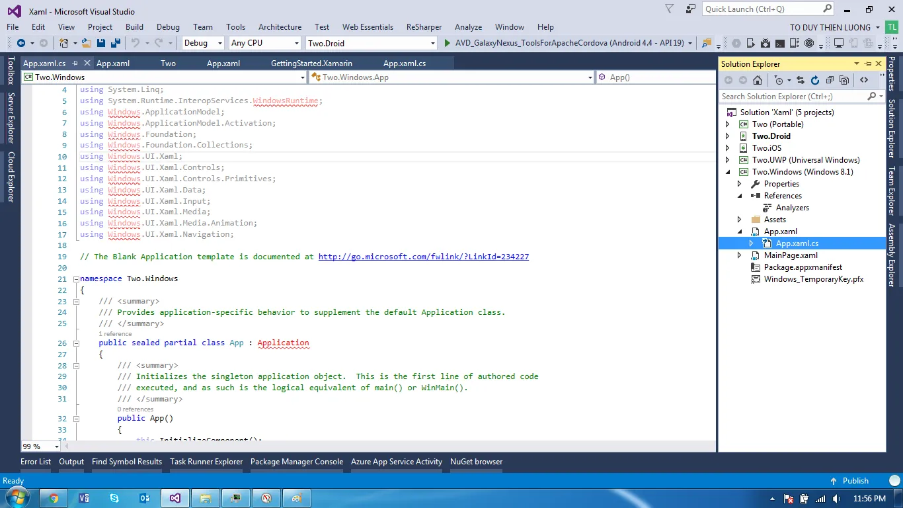Toggle Show All Files in Solution Explorer

(x=844, y=80)
